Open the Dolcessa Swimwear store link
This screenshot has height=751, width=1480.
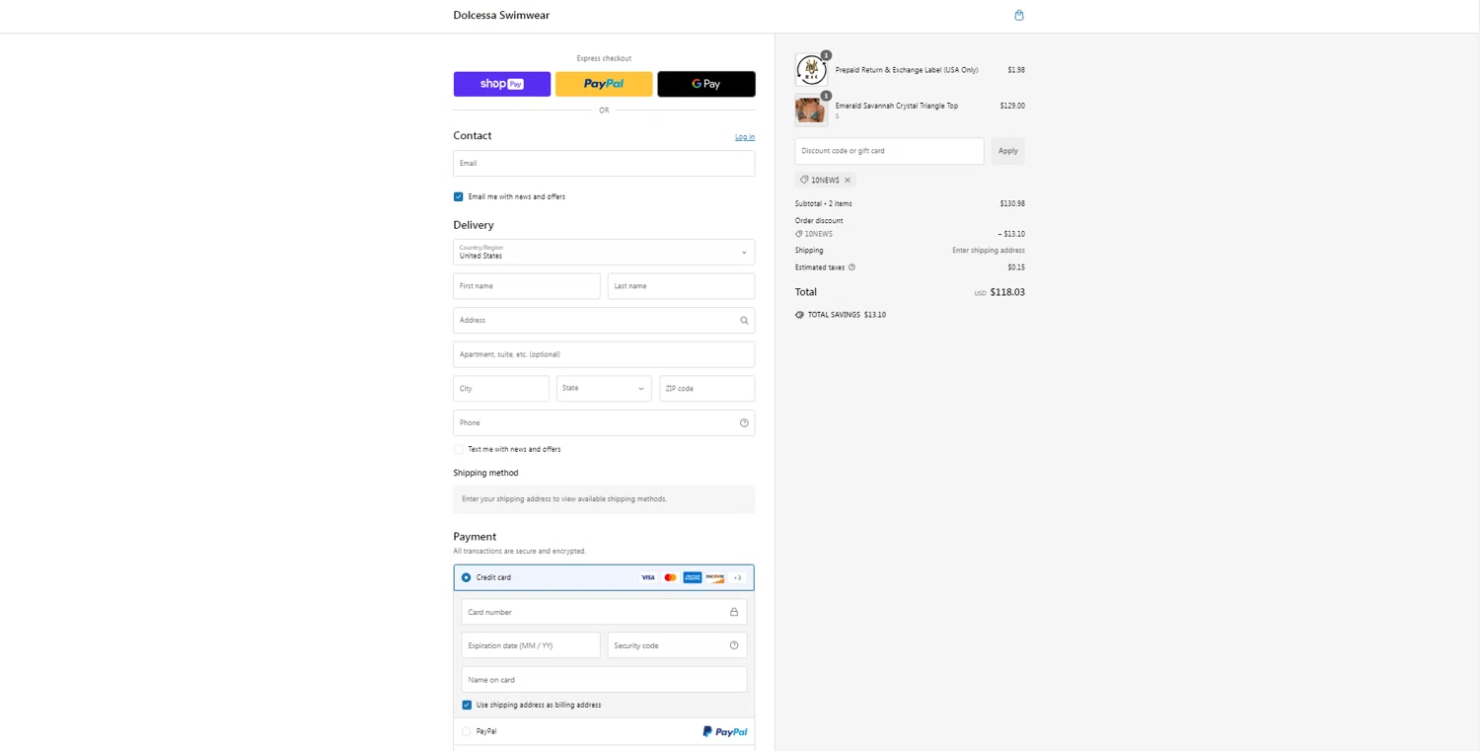point(501,15)
